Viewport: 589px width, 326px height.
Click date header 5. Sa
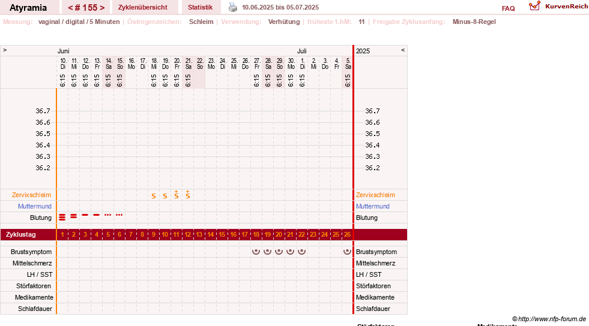348,64
